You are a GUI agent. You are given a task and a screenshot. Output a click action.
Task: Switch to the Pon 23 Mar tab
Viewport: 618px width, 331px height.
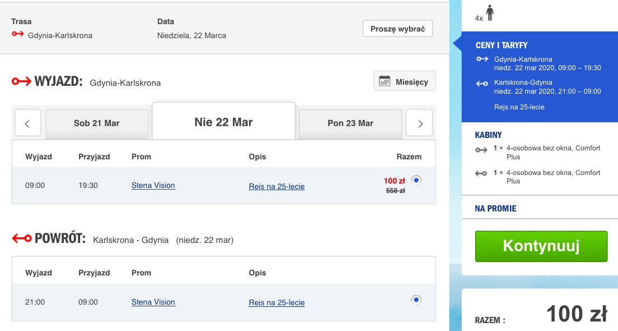350,123
